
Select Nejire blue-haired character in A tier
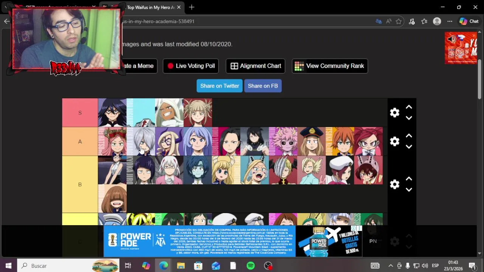tap(198, 141)
